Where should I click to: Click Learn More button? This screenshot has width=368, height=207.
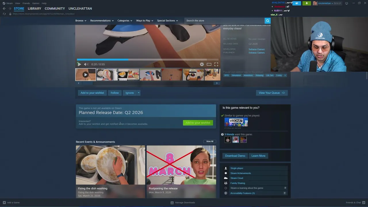[258, 156]
